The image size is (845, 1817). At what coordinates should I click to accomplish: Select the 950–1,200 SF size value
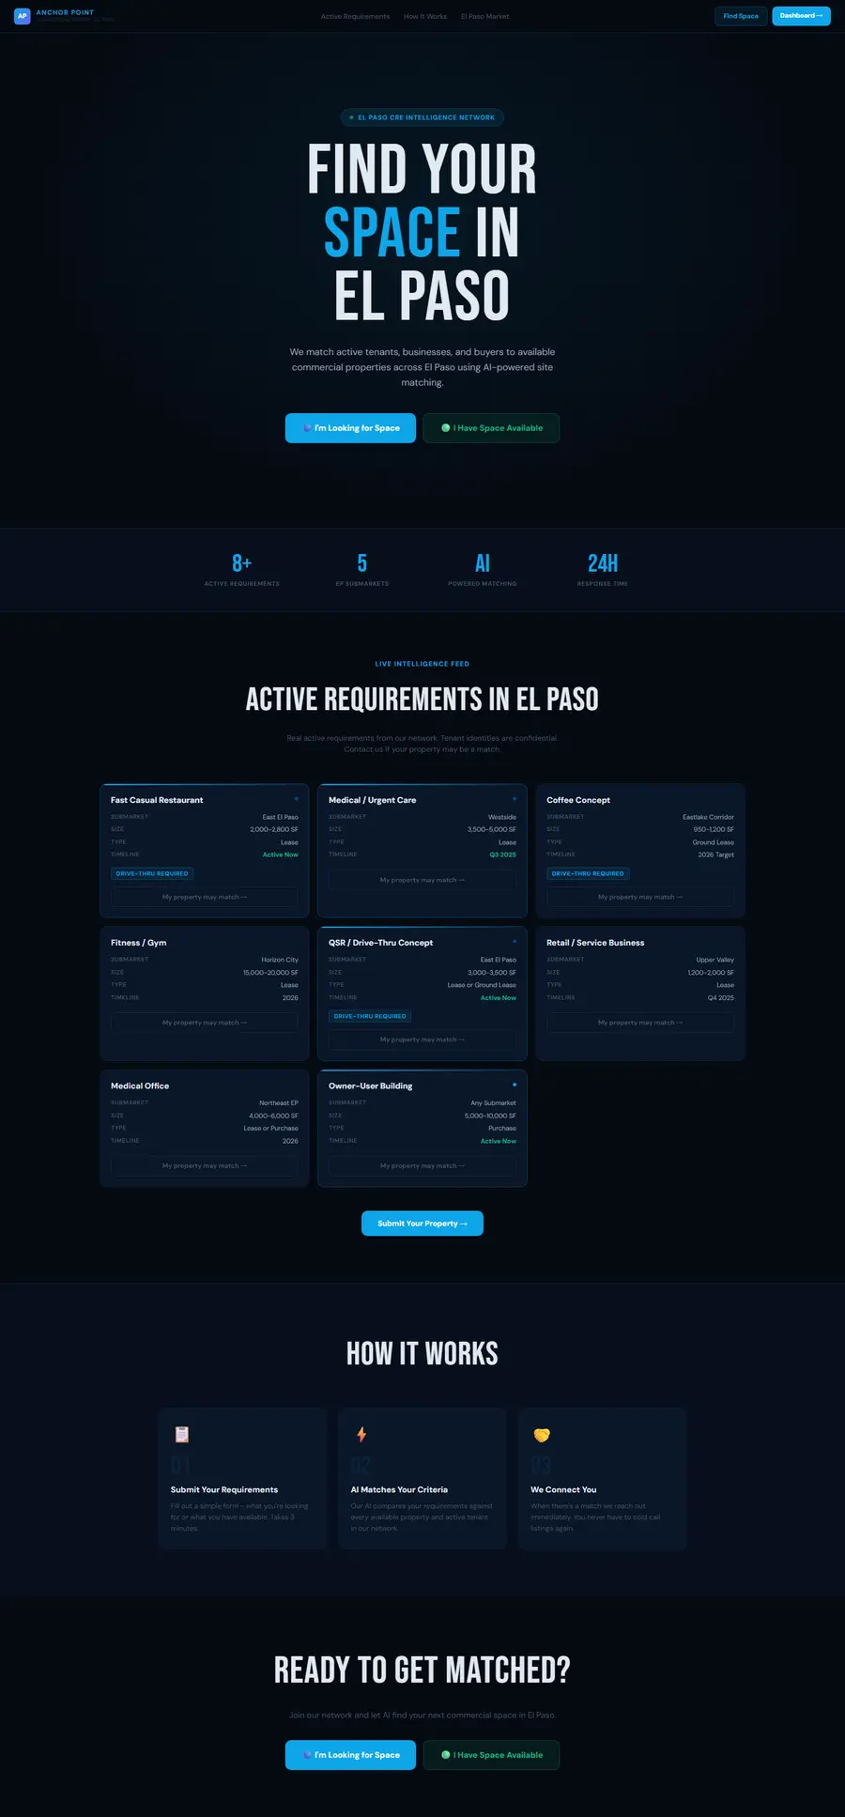coord(714,830)
